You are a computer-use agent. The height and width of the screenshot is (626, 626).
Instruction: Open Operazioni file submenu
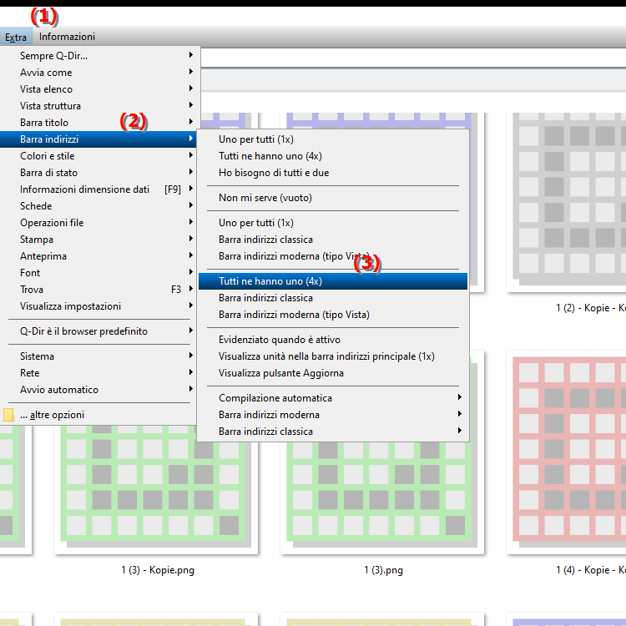point(98,223)
